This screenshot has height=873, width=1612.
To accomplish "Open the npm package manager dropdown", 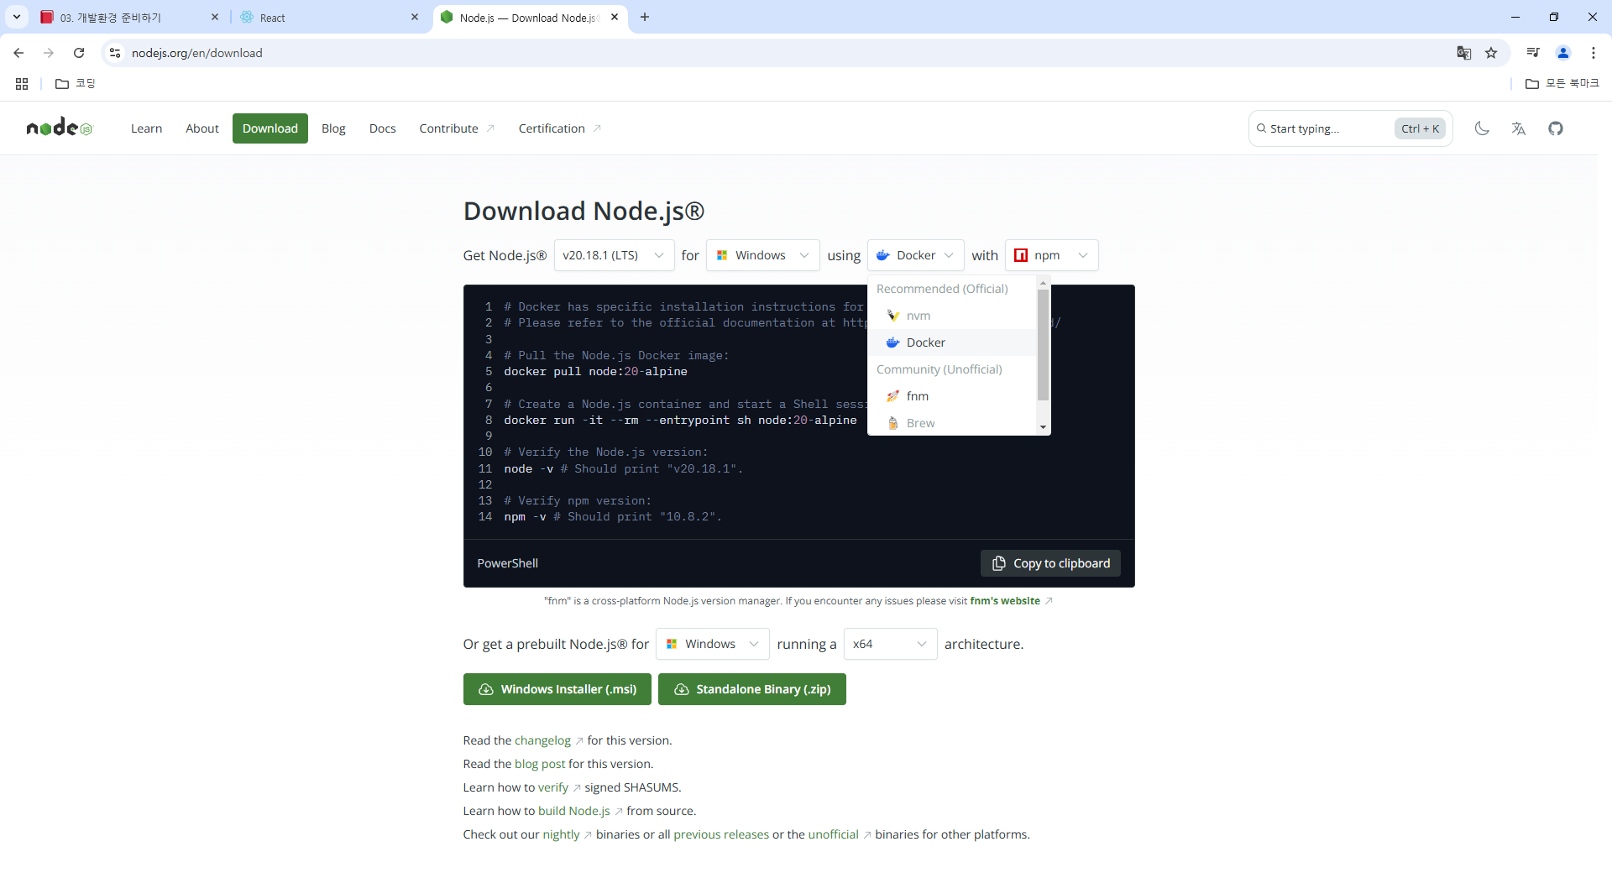I will click(1051, 255).
